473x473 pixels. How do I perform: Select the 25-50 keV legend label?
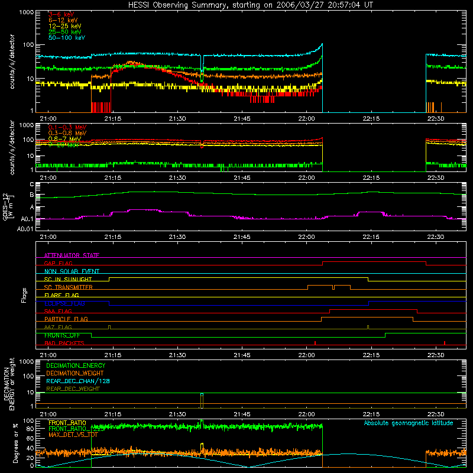click(65, 32)
